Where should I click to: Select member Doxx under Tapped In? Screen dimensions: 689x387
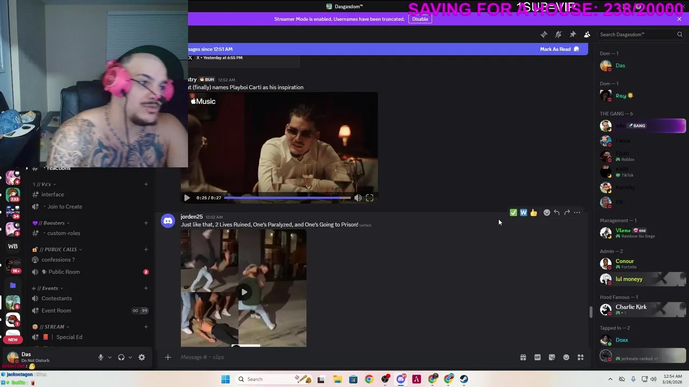click(642, 340)
